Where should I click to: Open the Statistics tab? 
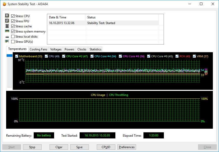[x=95, y=49]
